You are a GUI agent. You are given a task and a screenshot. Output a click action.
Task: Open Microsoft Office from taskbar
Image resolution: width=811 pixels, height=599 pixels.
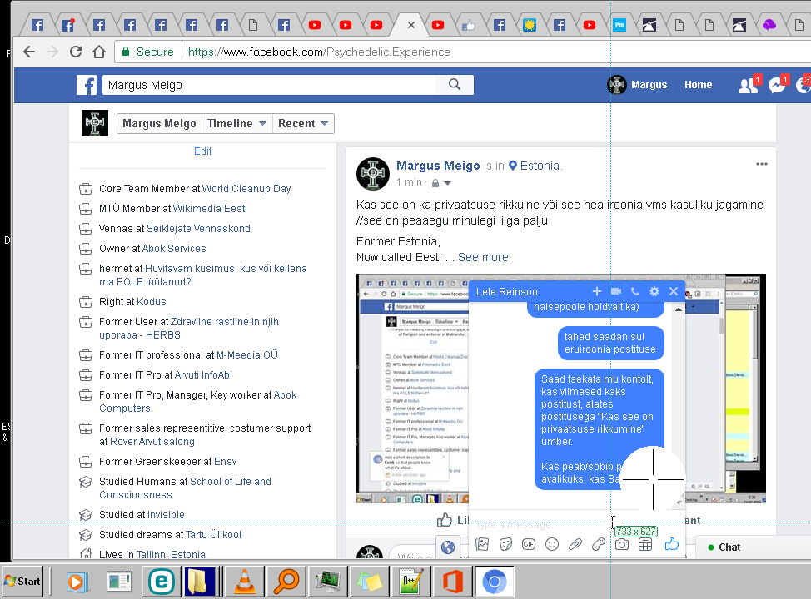tap(453, 581)
